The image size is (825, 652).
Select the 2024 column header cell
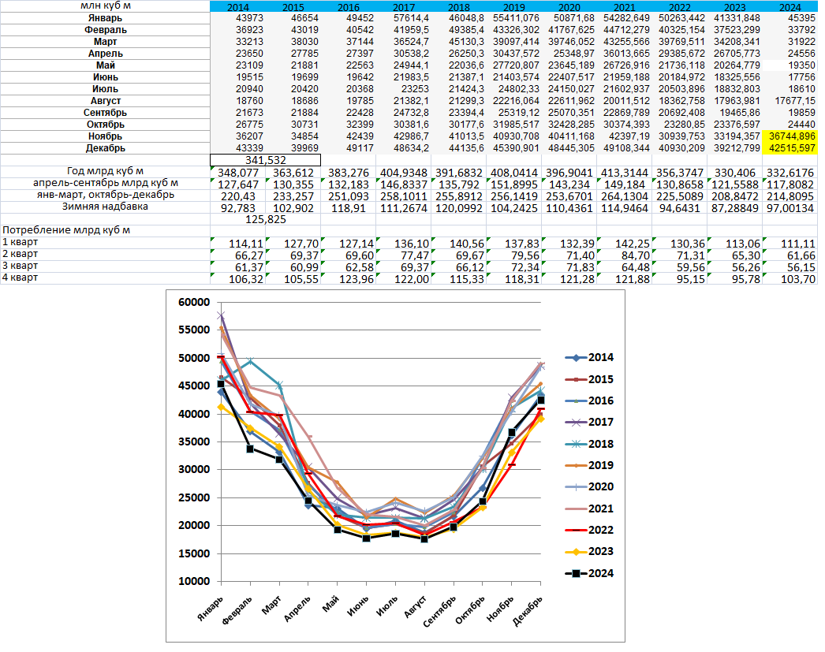pyautogui.click(x=790, y=6)
